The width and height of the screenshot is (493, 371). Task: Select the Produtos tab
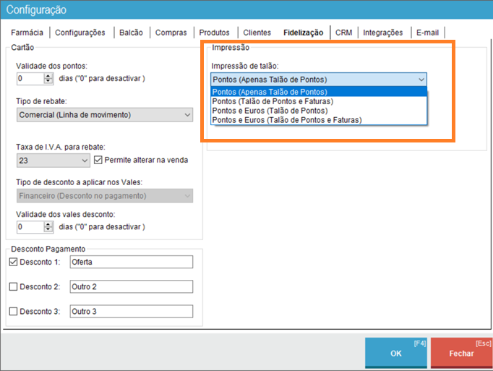(214, 33)
